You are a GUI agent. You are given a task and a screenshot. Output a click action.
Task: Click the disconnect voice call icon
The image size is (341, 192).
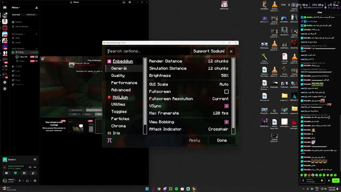coord(35,167)
